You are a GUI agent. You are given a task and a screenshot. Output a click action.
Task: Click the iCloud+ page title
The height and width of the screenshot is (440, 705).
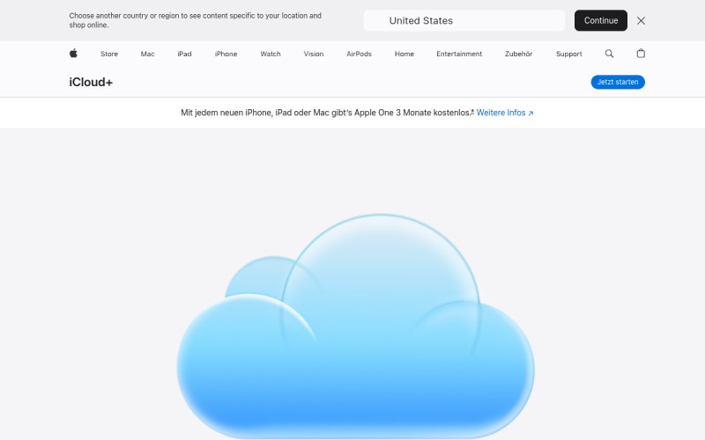point(91,82)
